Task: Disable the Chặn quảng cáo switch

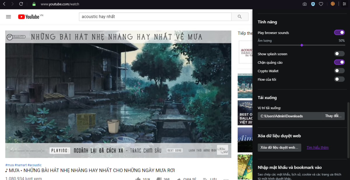Action: pos(339,62)
